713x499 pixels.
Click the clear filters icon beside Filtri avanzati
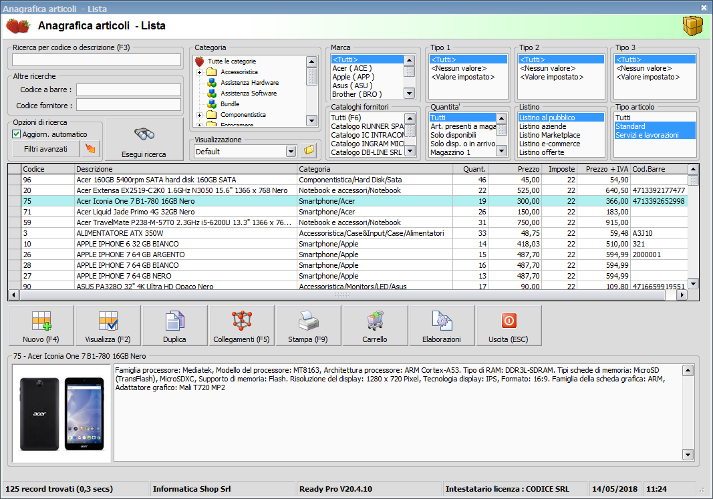pos(90,148)
